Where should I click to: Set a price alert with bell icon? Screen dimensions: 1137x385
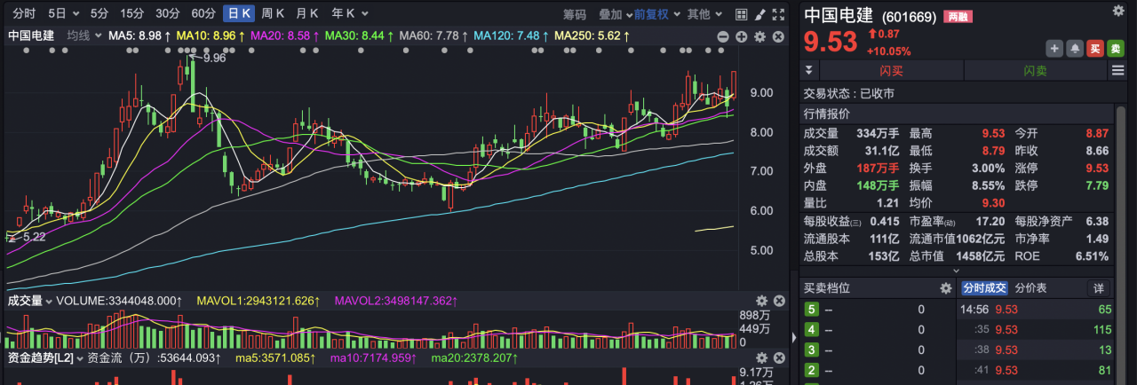coord(1074,48)
